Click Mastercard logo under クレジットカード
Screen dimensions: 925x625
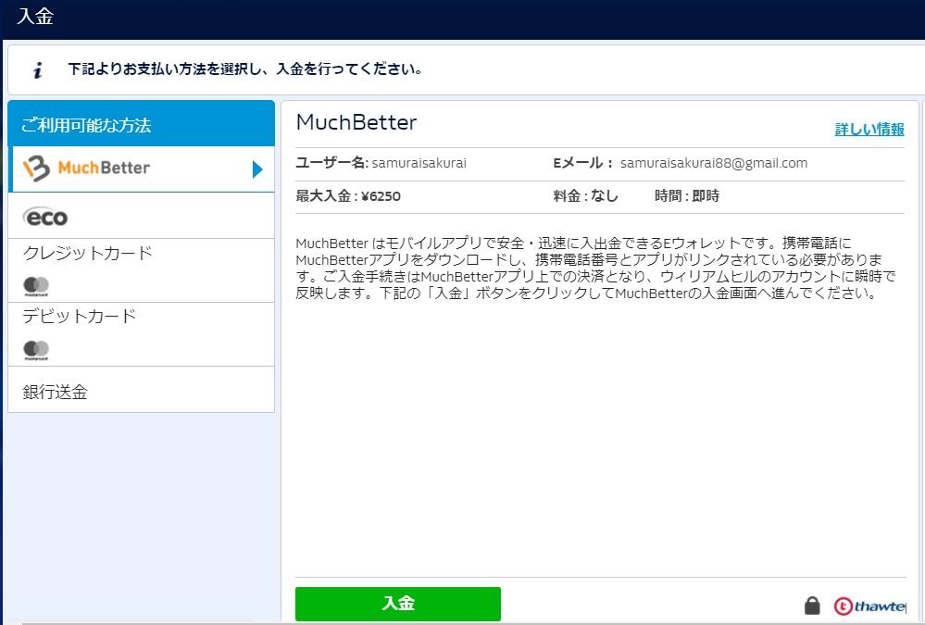(x=36, y=286)
